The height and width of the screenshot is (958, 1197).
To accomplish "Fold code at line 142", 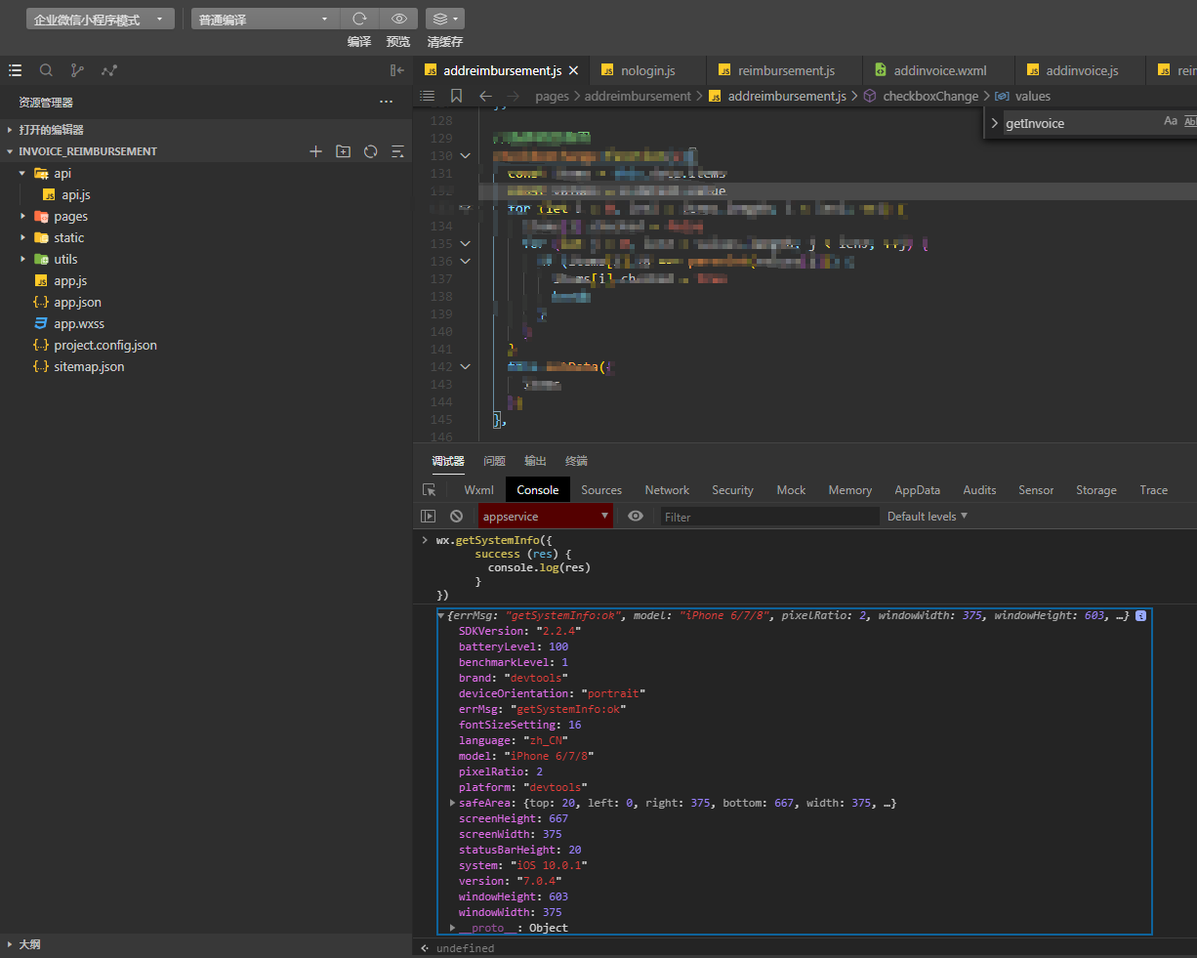I will pos(465,367).
